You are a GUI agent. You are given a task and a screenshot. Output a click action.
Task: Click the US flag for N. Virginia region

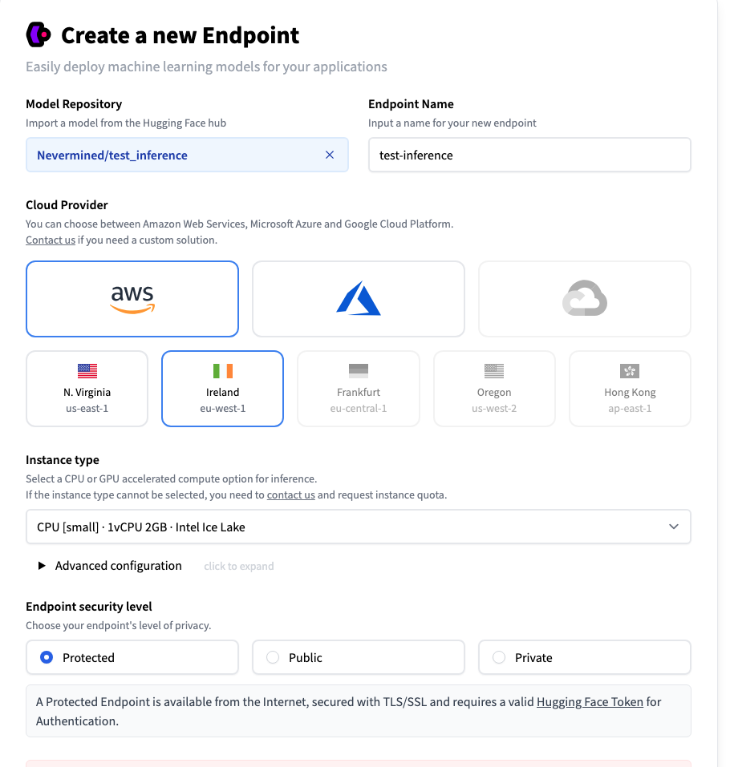point(87,370)
